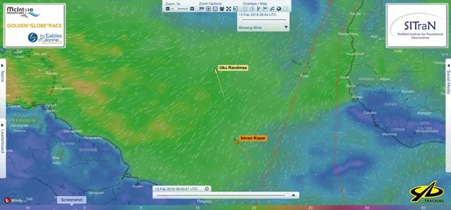Click the clock icon beside playback timestamp
The image size is (451, 210).
206,189
